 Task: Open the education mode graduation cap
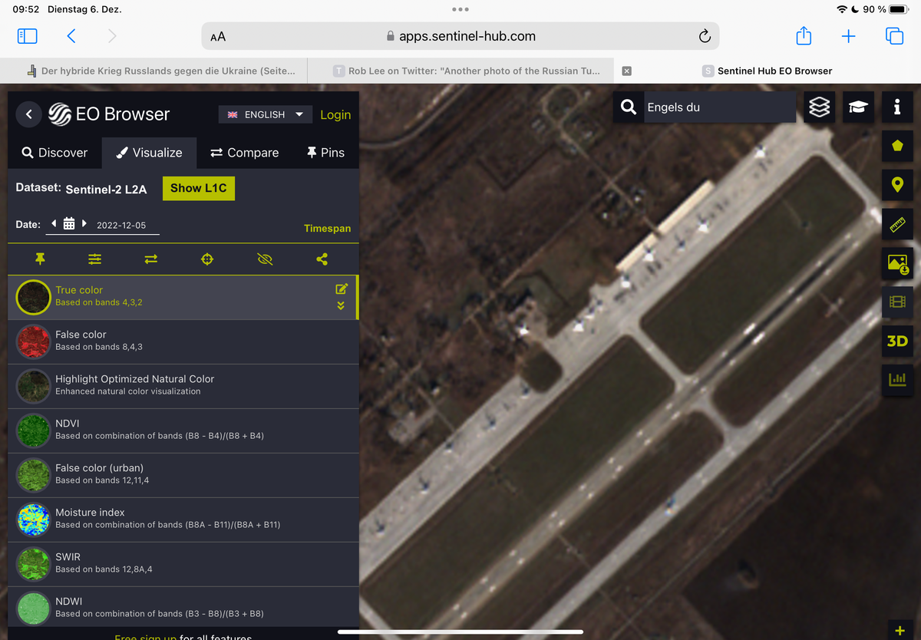click(857, 107)
